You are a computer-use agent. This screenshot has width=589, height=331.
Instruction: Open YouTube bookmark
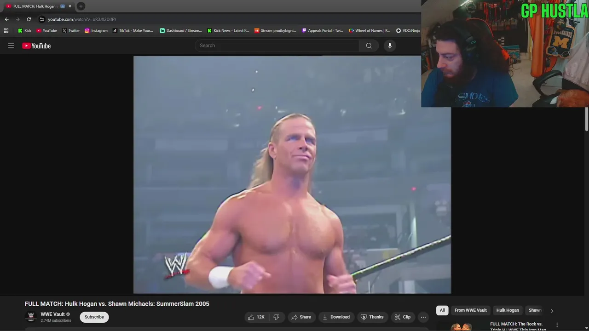point(46,31)
